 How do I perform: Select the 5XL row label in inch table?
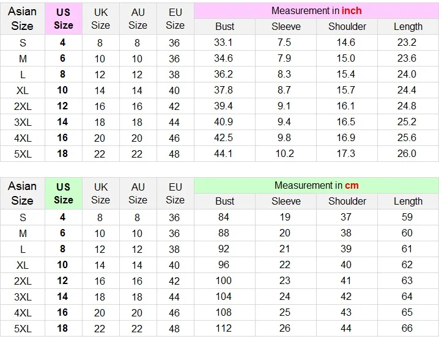pos(23,154)
